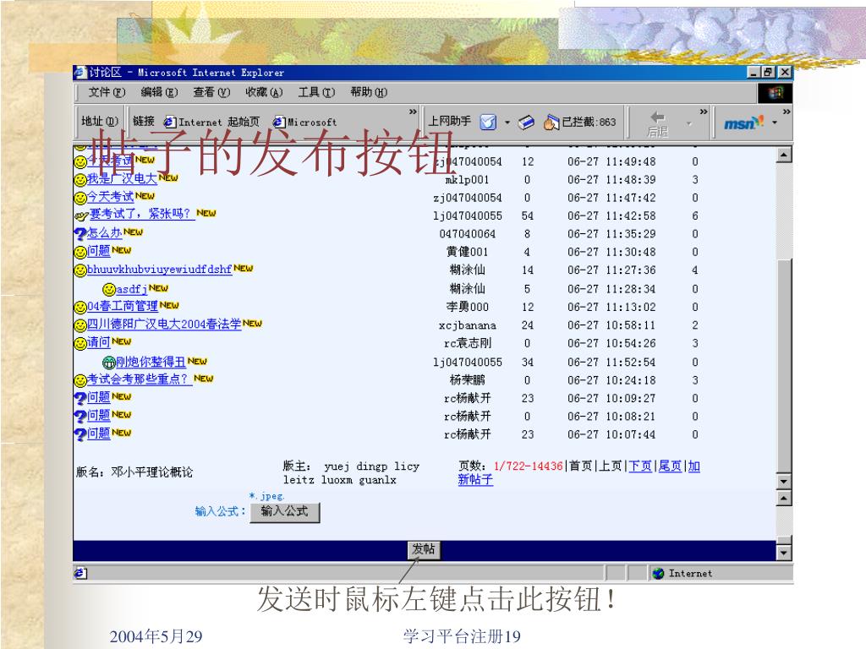
Task: Open thread 四川德阳广汉电大2004春法学
Action: click(x=164, y=324)
